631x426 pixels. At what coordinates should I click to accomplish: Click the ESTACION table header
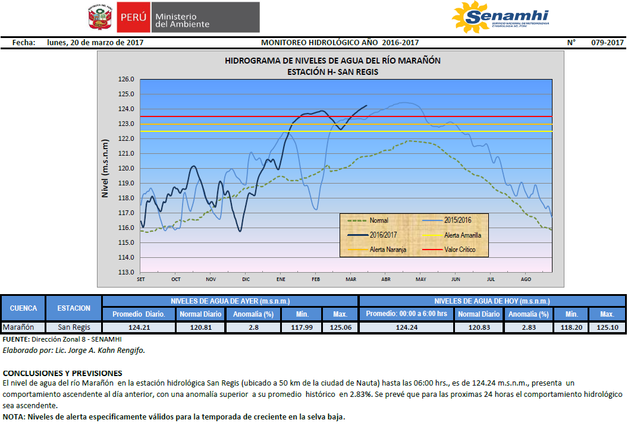point(74,308)
